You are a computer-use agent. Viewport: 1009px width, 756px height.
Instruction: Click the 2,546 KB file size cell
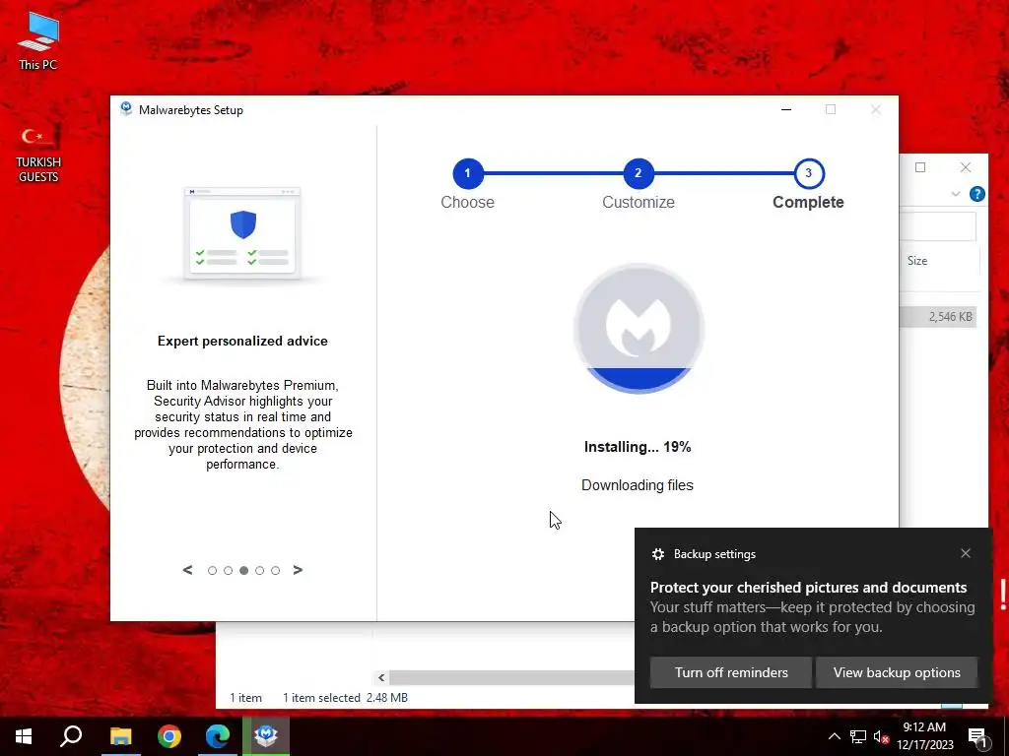point(951,316)
